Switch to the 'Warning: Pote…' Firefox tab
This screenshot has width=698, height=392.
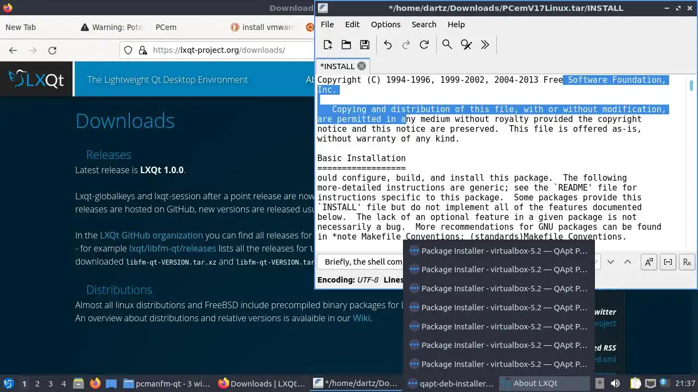point(111,27)
